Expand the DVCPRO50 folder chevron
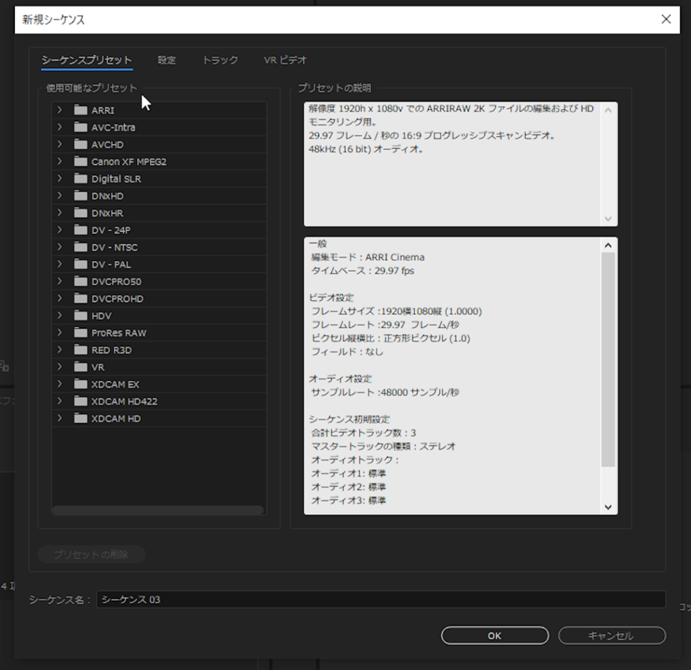691x670 pixels. (59, 281)
